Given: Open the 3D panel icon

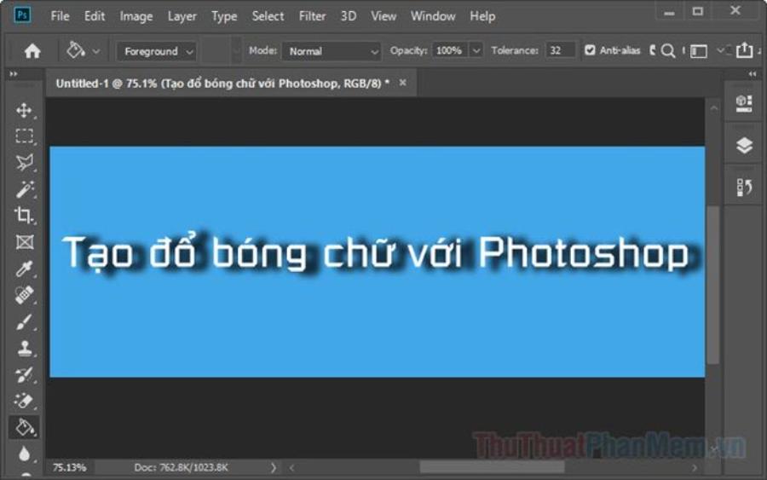Looking at the screenshot, I should point(744,103).
